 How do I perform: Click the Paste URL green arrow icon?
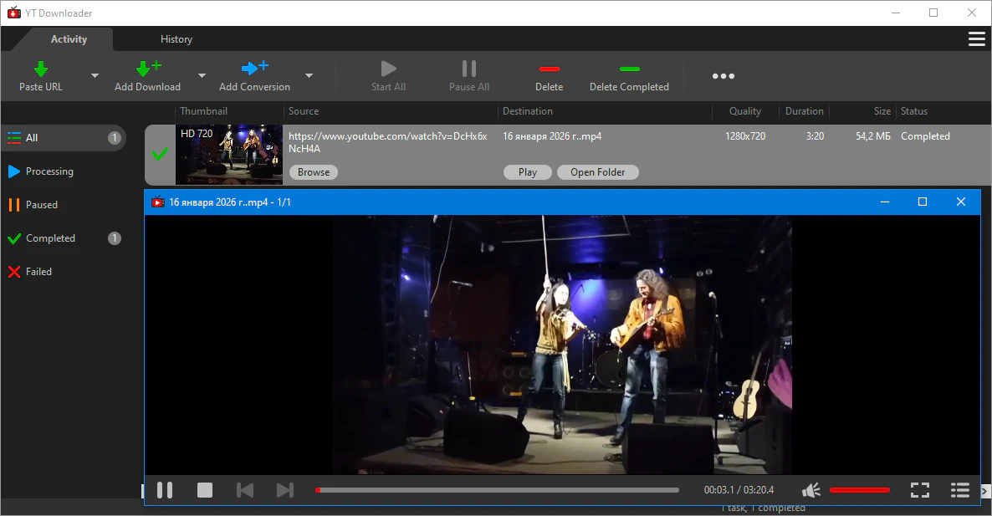click(x=40, y=69)
